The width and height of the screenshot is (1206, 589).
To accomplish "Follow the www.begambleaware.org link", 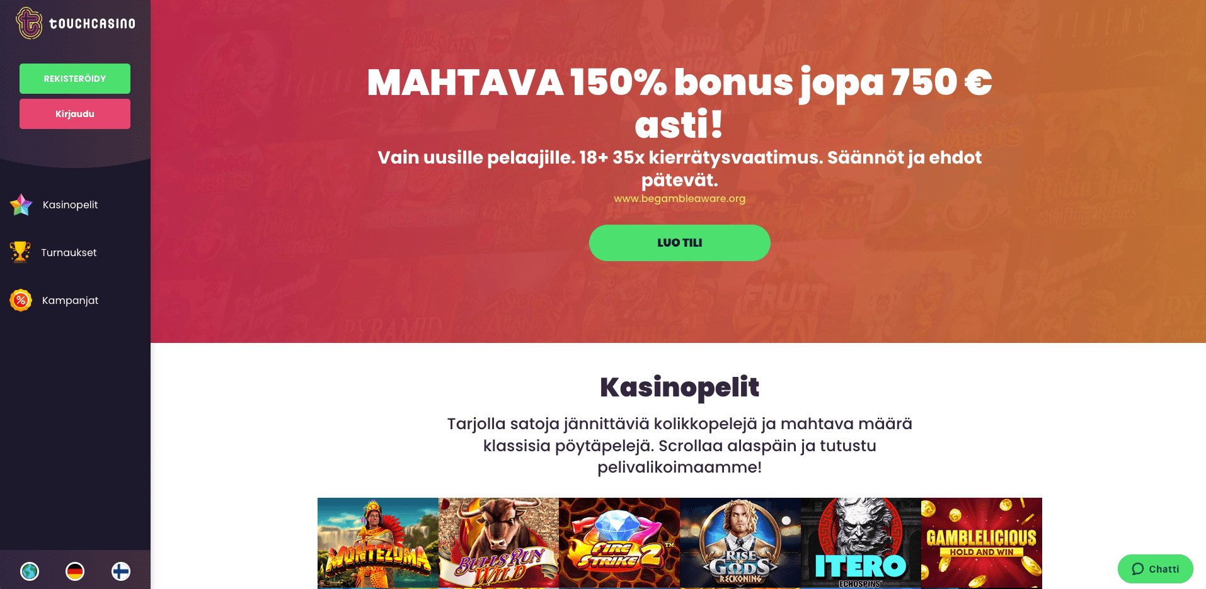I will (679, 199).
